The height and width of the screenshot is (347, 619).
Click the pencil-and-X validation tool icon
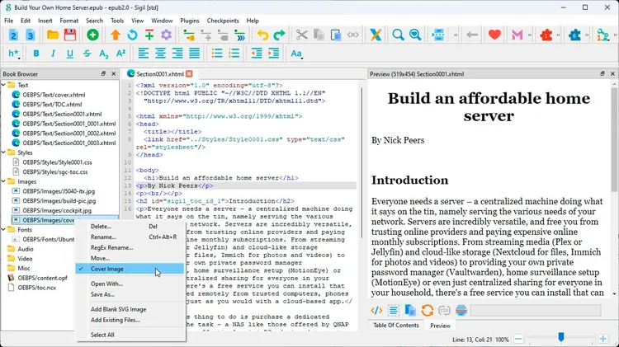click(x=376, y=35)
